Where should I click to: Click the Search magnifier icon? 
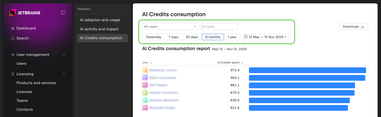point(13,38)
